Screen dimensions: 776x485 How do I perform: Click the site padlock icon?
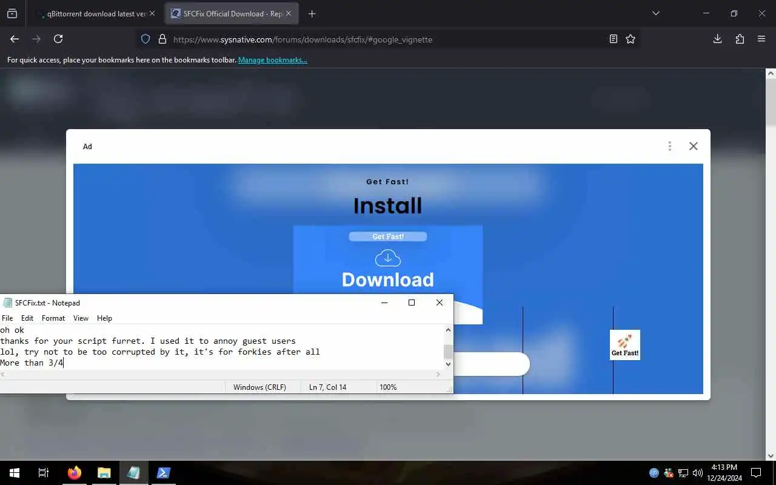(162, 39)
